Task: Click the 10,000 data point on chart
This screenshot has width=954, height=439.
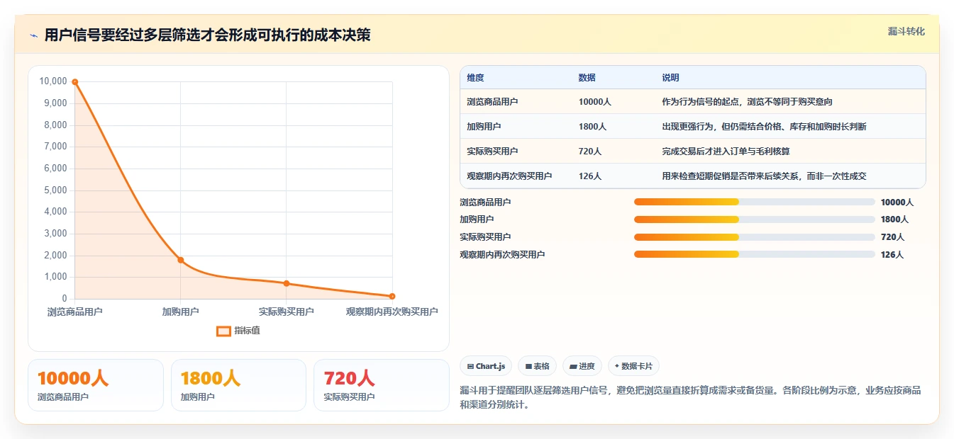Action: (x=75, y=82)
